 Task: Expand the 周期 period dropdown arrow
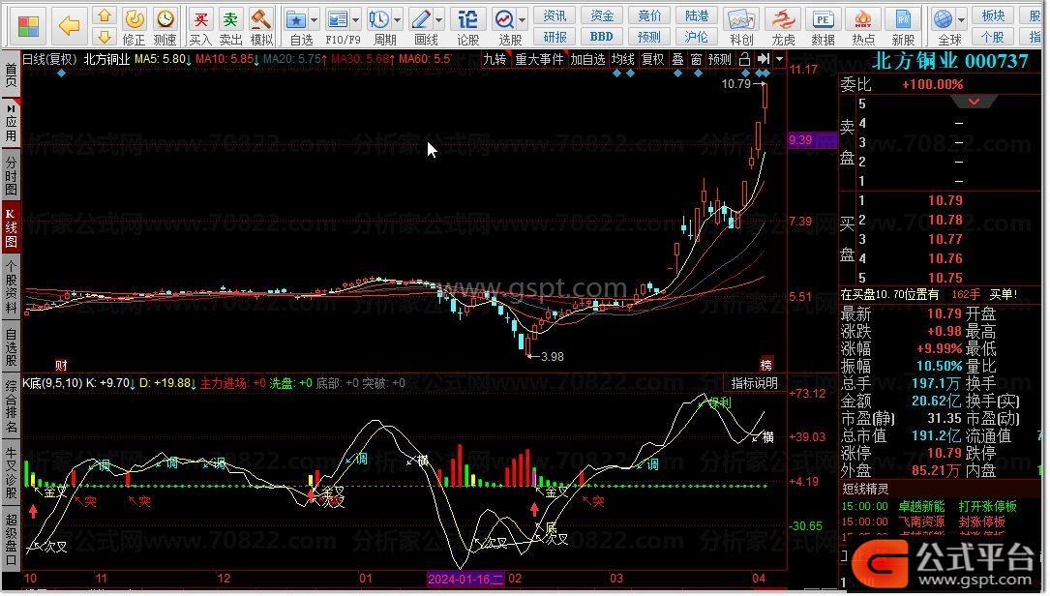pyautogui.click(x=398, y=20)
